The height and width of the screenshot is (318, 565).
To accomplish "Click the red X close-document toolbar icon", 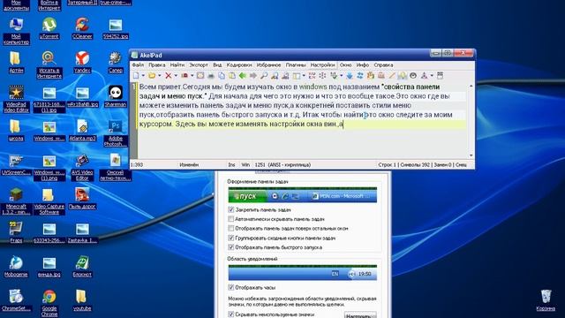I will [x=169, y=76].
